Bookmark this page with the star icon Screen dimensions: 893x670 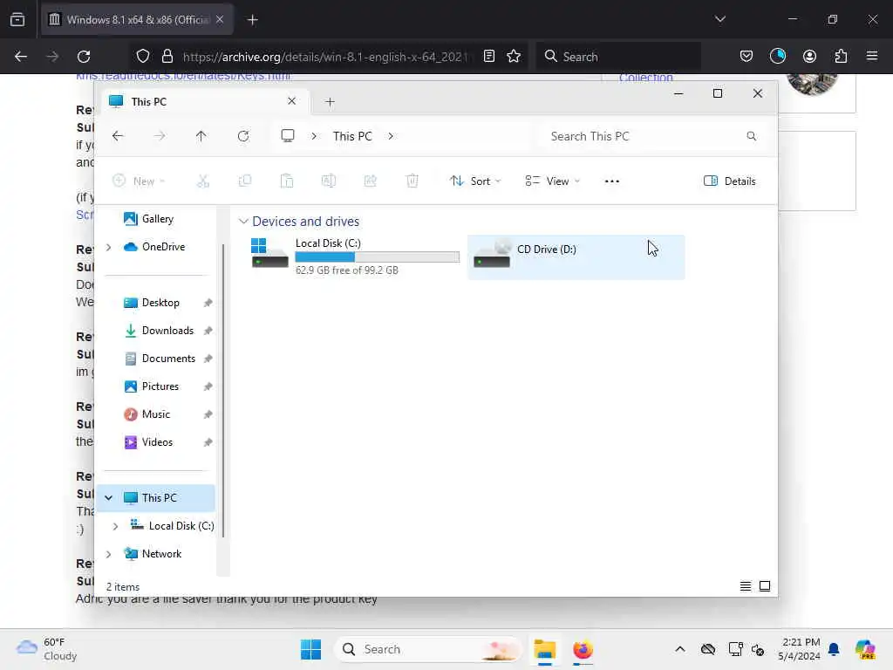pyautogui.click(x=514, y=57)
